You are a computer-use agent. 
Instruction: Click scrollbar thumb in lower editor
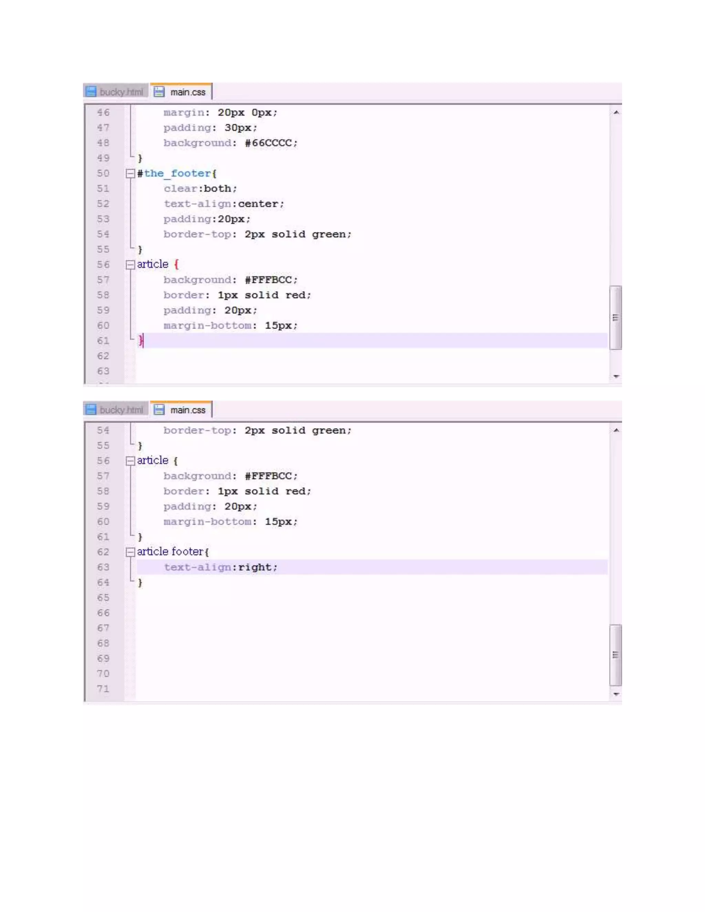pos(615,655)
